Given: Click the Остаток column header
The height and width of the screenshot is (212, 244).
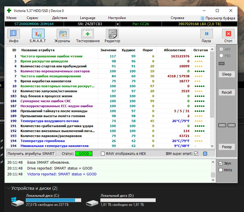Looking at the screenshot, I should [201, 50].
